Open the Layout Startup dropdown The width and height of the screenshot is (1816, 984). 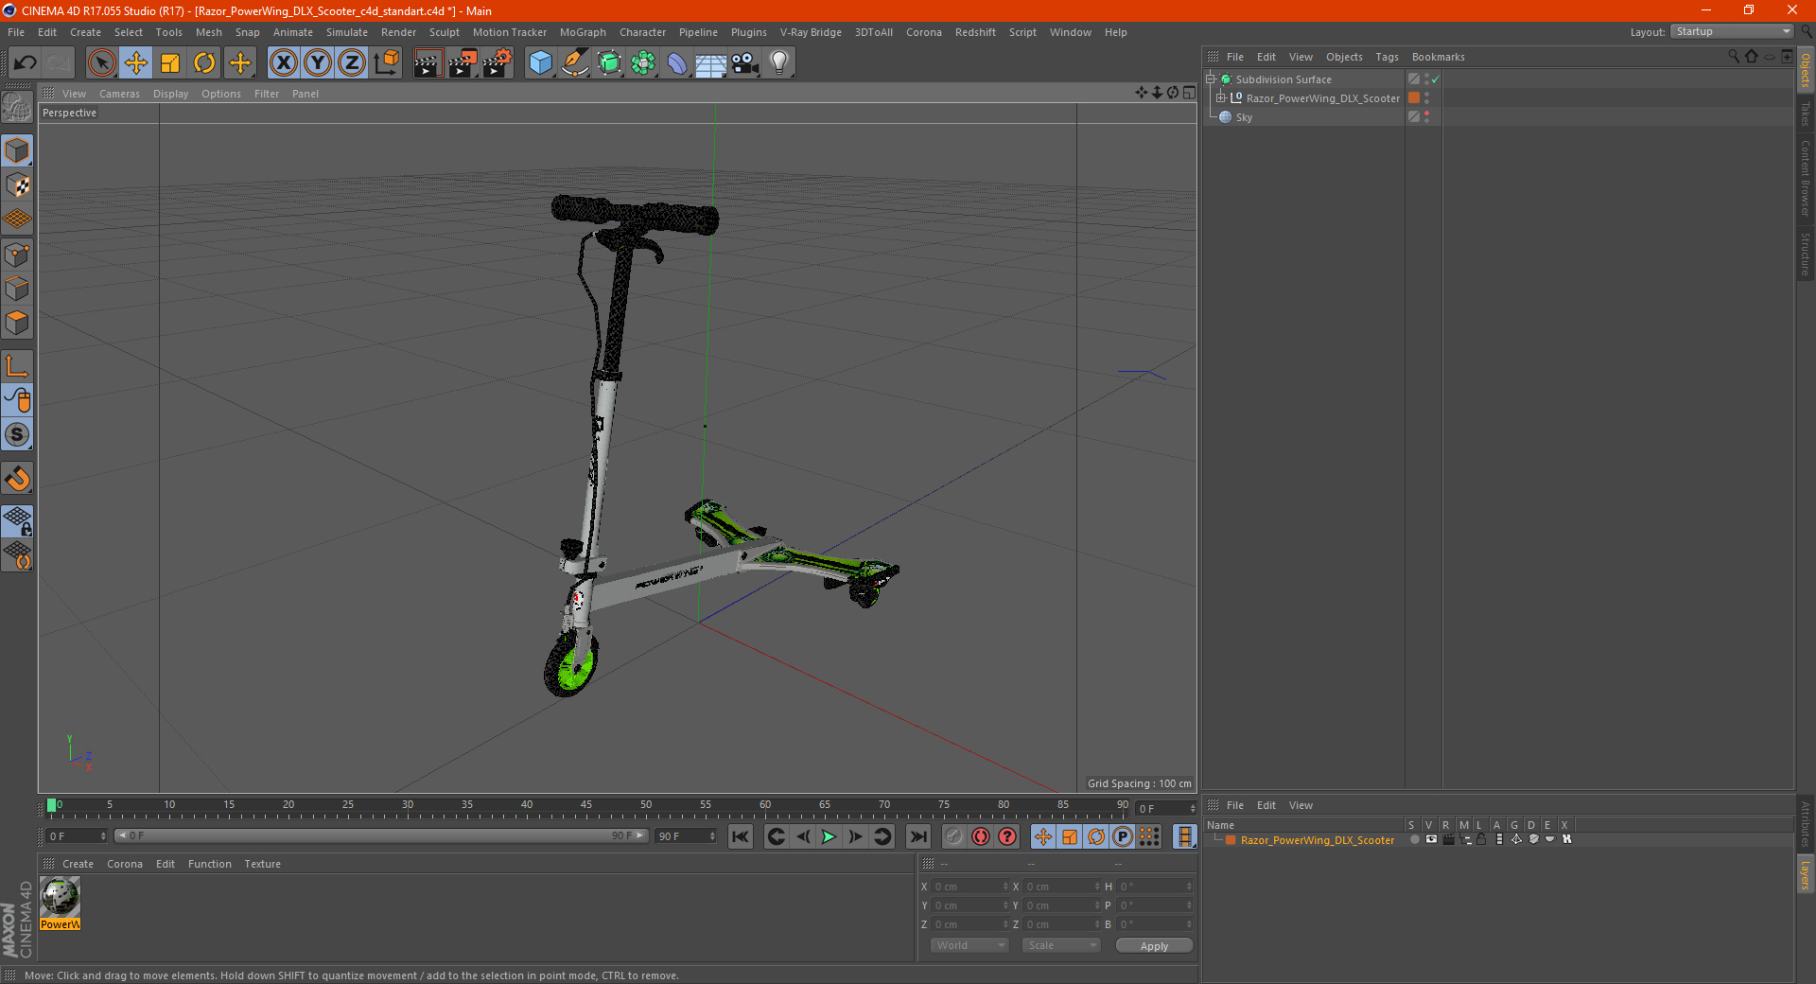pos(1732,31)
